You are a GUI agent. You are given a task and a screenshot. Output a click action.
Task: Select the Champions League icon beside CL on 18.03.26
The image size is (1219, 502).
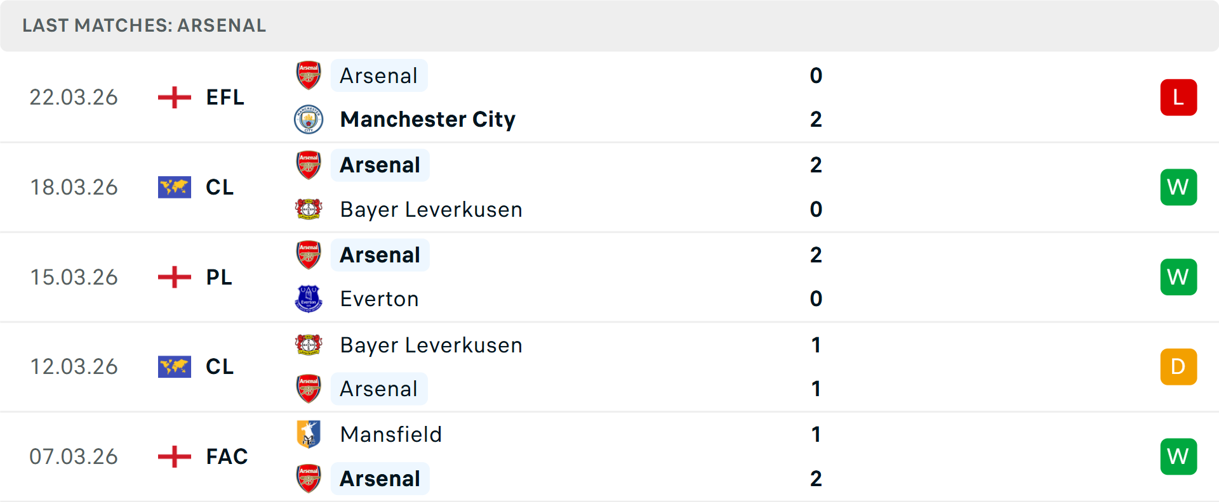(x=174, y=187)
